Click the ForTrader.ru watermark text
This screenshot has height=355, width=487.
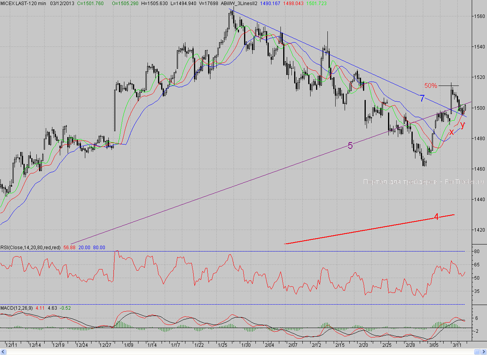coord(423,182)
